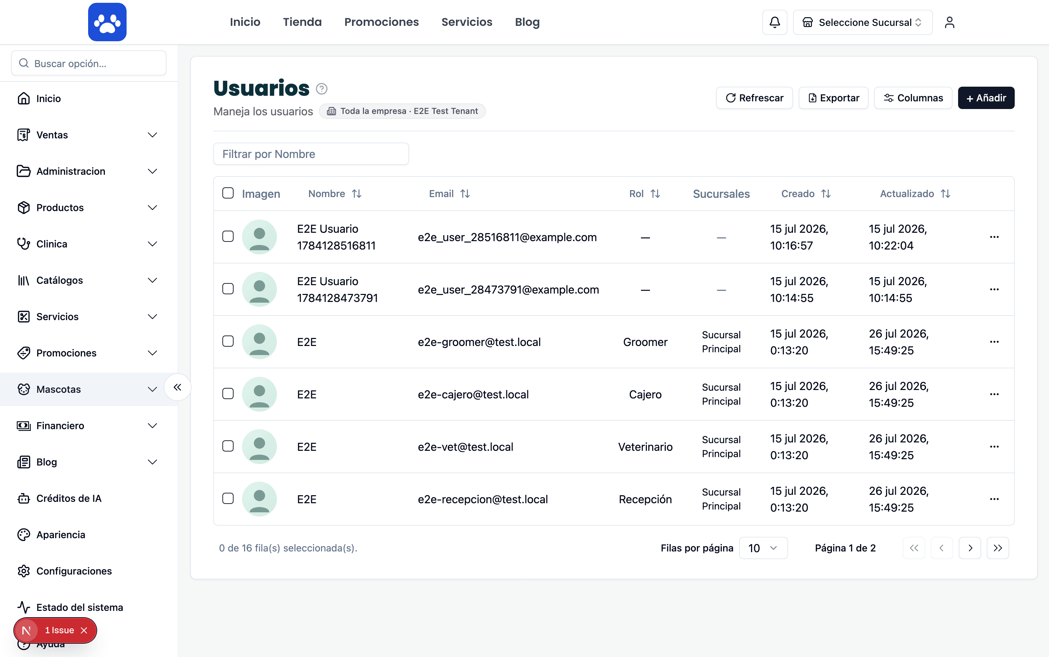
Task: Click the Exportar button
Action: click(833, 98)
